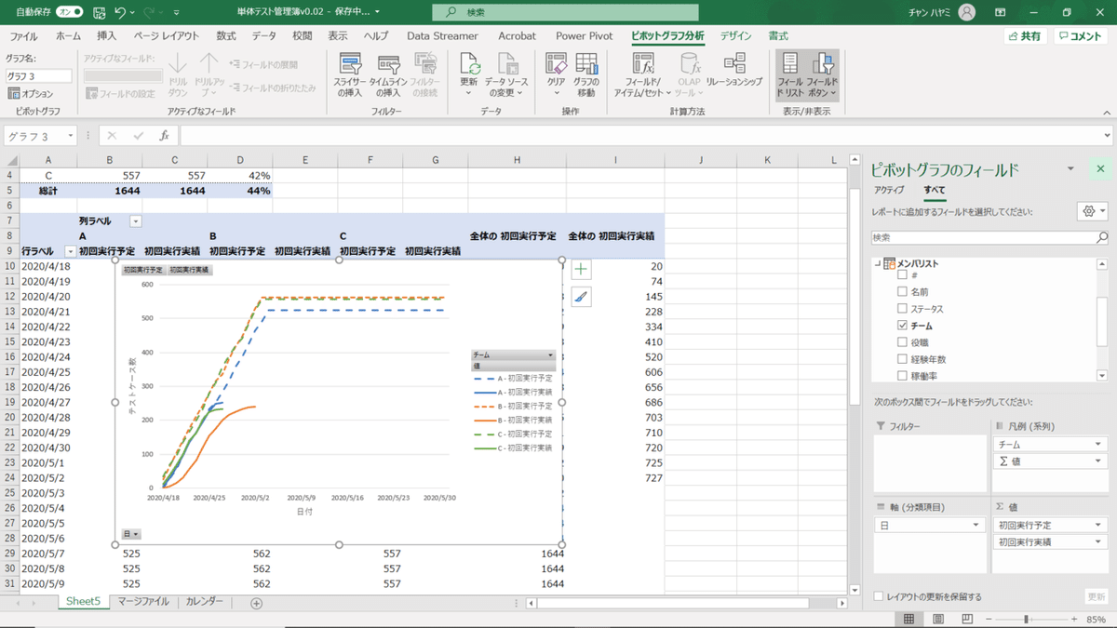Check the 経験年数 field checkbox
Viewport: 1117px width, 628px height.
901,359
